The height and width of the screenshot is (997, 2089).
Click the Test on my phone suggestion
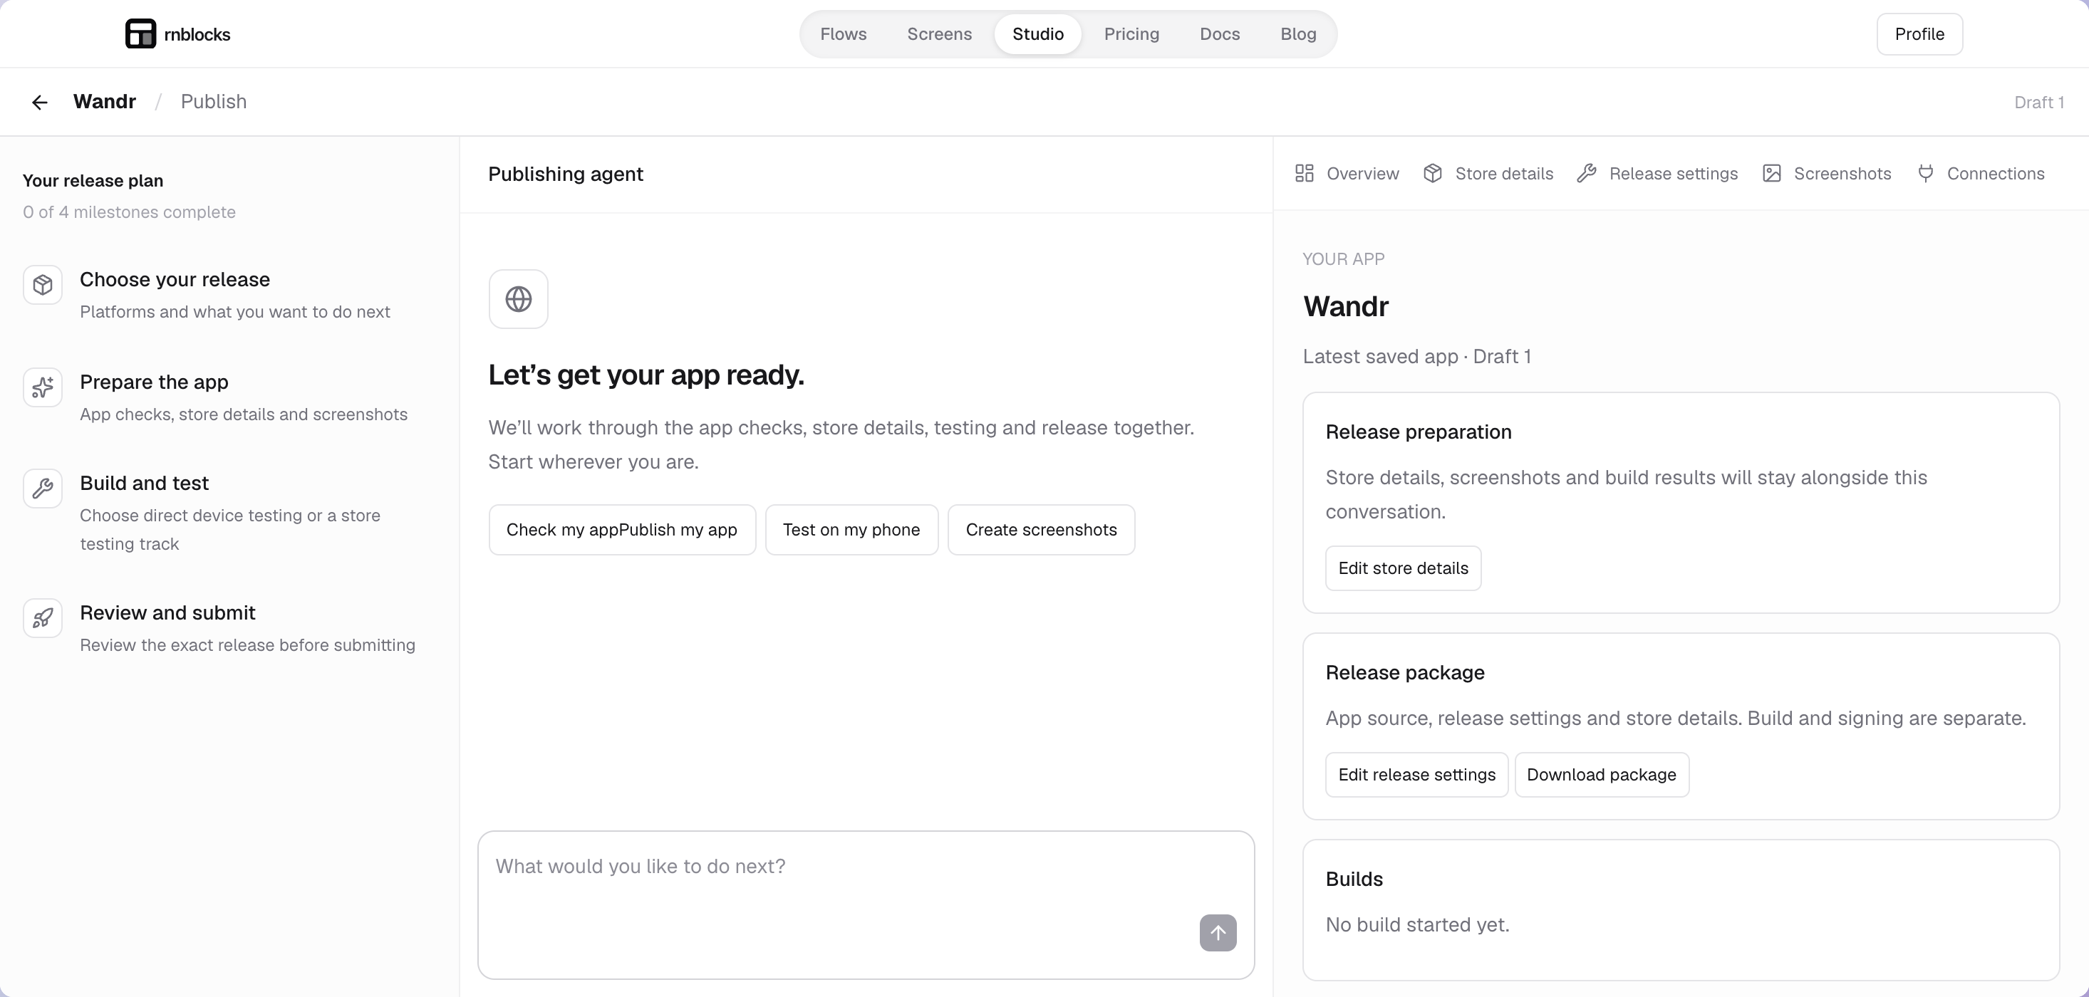(851, 530)
